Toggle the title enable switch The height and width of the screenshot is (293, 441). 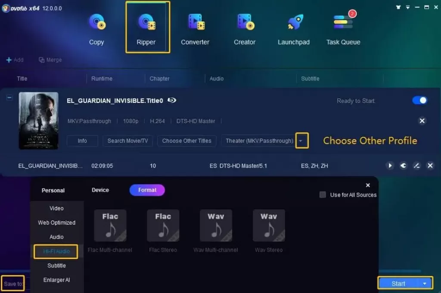pos(419,100)
